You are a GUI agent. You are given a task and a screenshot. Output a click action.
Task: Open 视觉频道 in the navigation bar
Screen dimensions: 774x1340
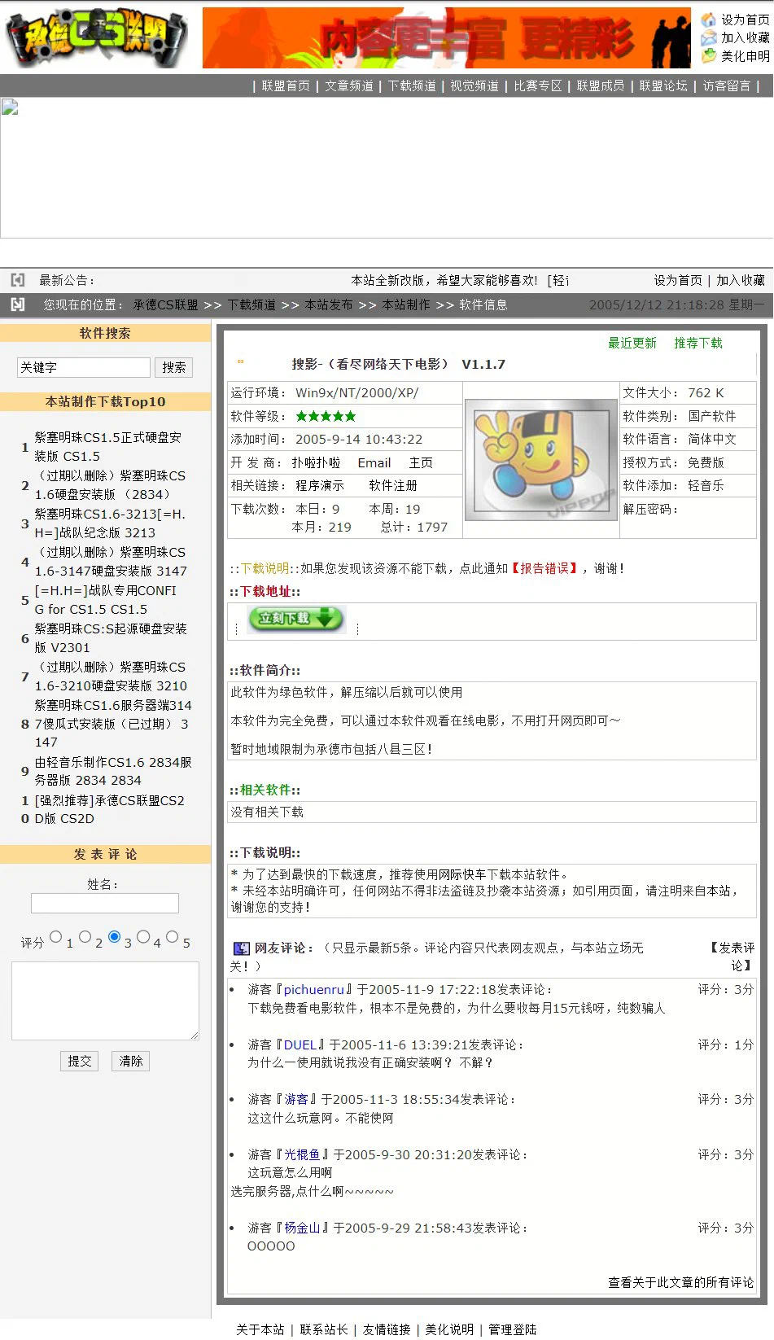click(474, 85)
